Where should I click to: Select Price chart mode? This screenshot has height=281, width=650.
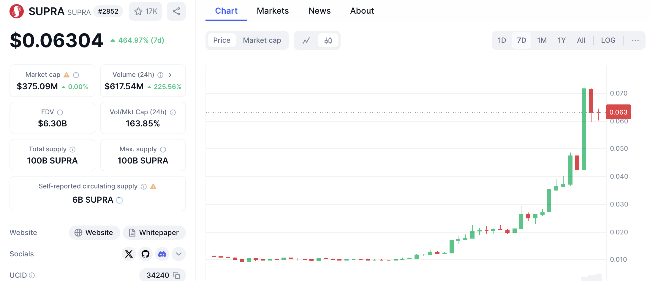coord(222,40)
